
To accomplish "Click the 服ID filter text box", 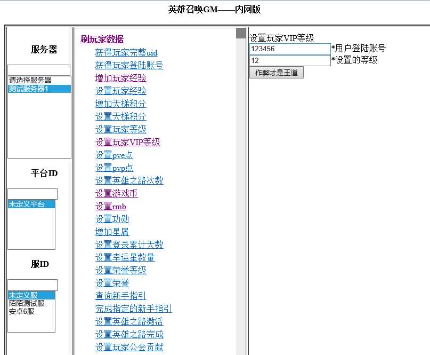I will (x=33, y=285).
